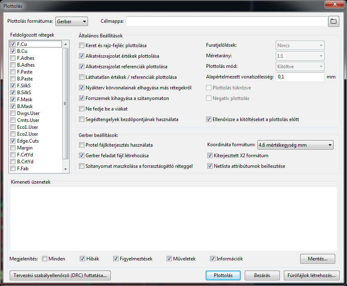The width and height of the screenshot is (347, 286).
Task: Click inside the Kimeneti üzenetek box
Action: point(173,219)
